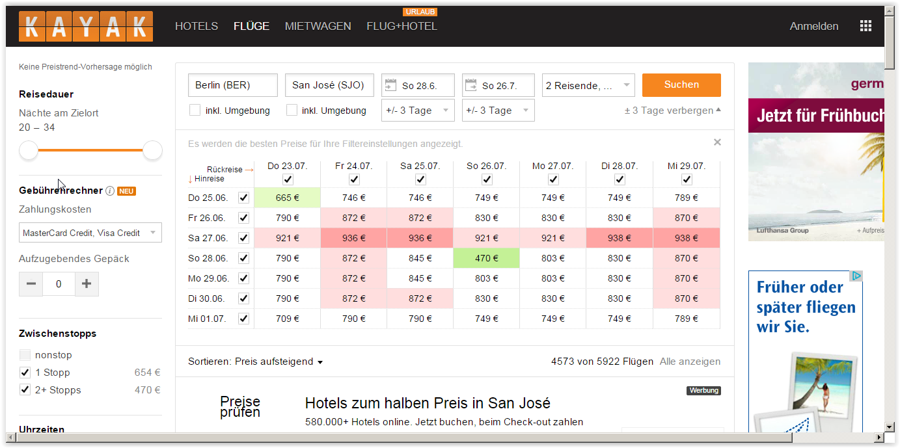The image size is (900, 448).
Task: Click the orange Suchen button
Action: (x=681, y=85)
